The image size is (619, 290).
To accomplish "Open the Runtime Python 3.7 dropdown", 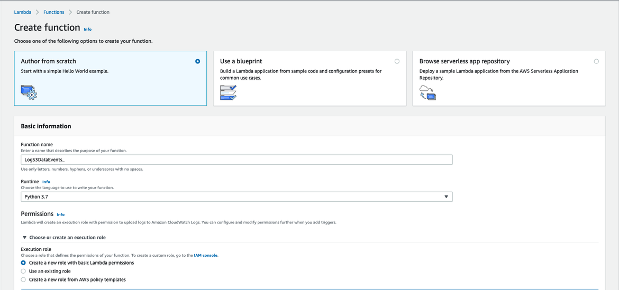I will (x=236, y=197).
